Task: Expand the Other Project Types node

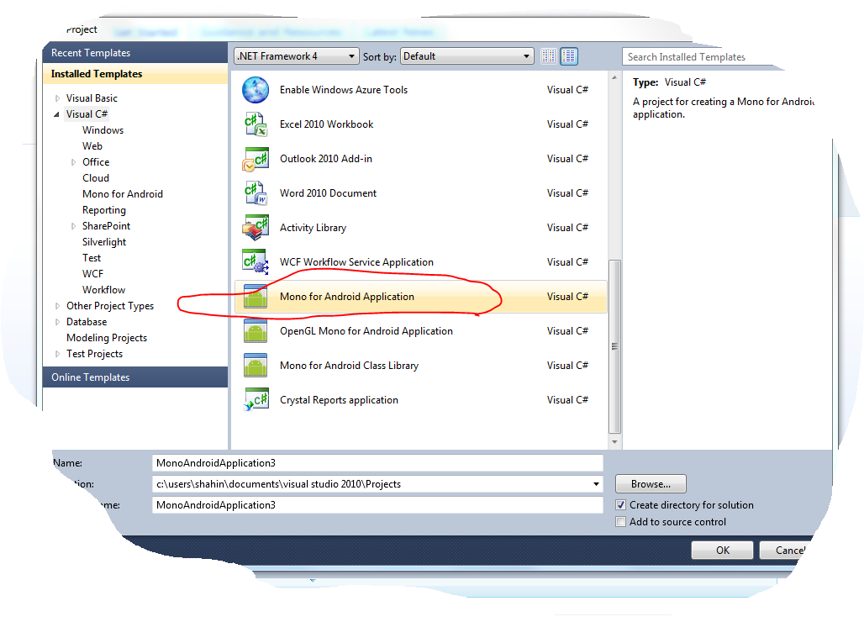Action: [x=57, y=306]
